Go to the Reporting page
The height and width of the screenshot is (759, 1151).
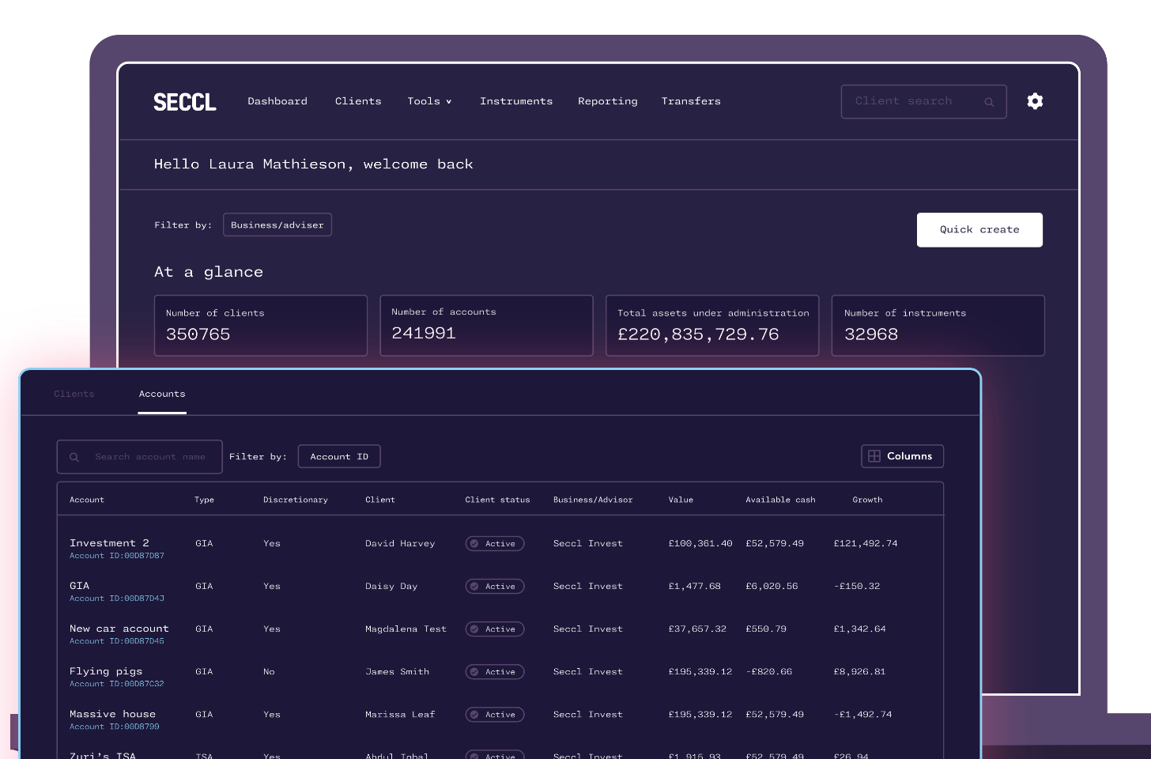pos(607,101)
